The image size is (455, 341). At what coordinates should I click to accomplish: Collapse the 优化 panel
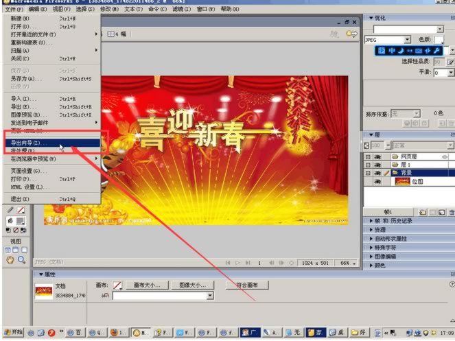click(371, 18)
